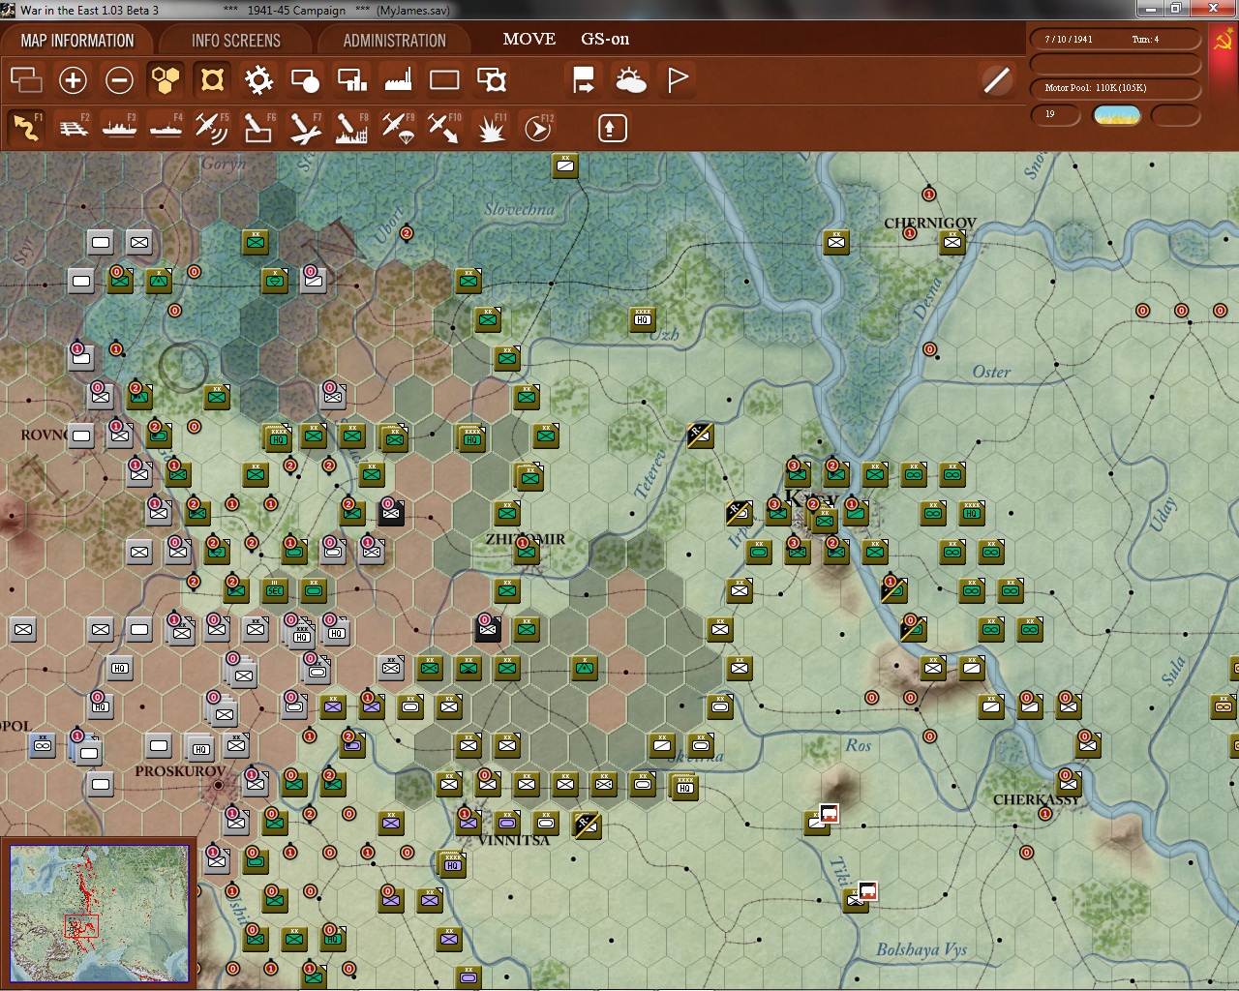Toggle the highlighted hex outline overlay
Viewport: 1239px width, 991px height.
point(212,80)
